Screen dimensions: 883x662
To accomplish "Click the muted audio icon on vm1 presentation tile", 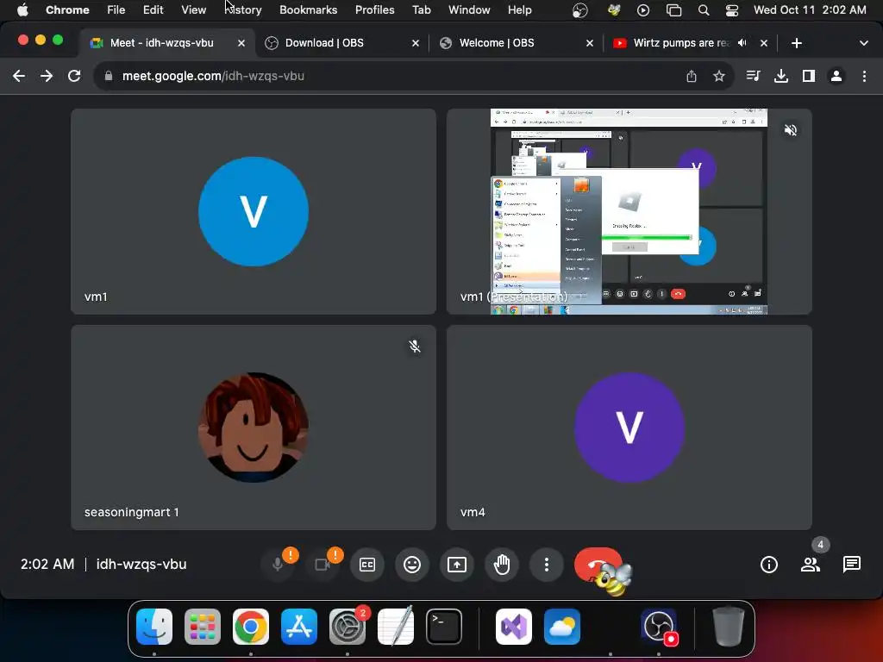I will pyautogui.click(x=791, y=130).
